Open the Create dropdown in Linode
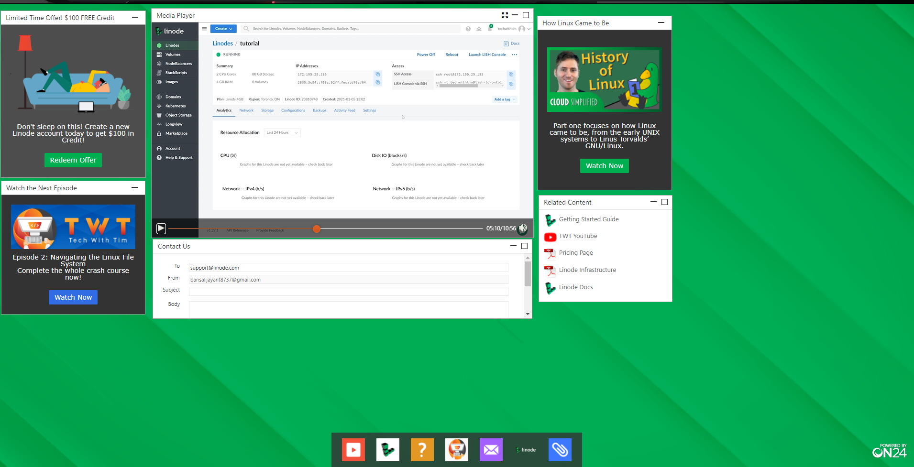This screenshot has width=914, height=467. 223,29
